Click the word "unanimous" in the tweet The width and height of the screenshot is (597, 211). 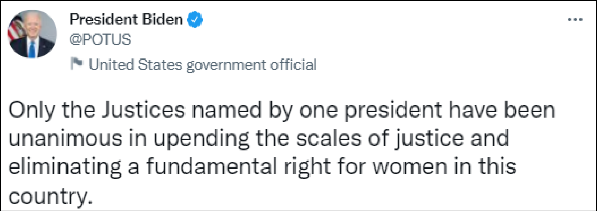[x=65, y=139]
